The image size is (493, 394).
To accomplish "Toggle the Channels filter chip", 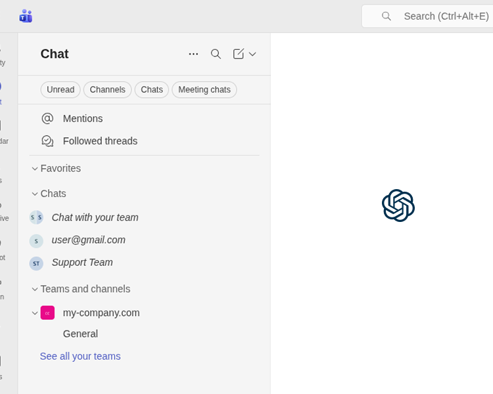I will (x=107, y=90).
